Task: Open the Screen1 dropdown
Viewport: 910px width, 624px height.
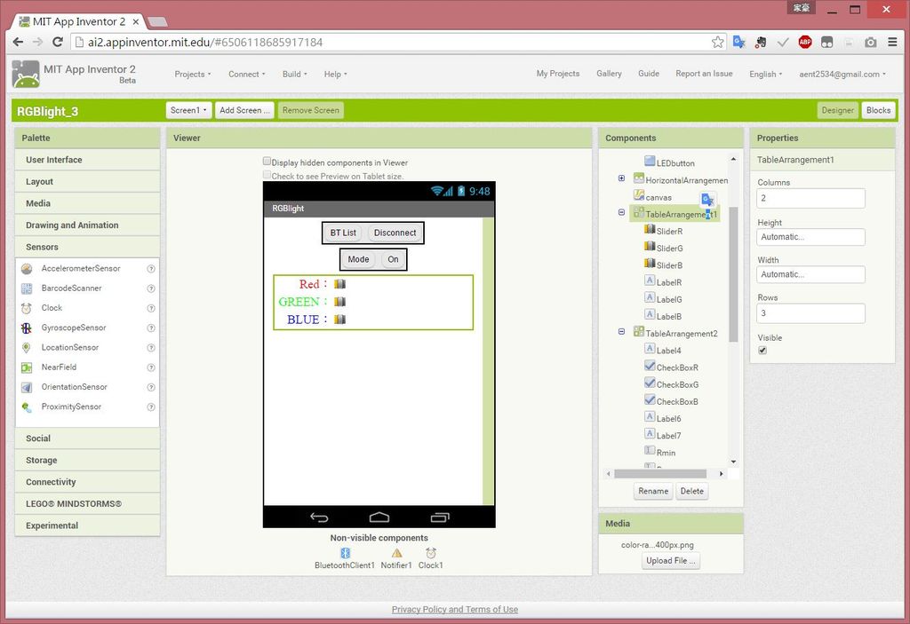Action: 188,110
